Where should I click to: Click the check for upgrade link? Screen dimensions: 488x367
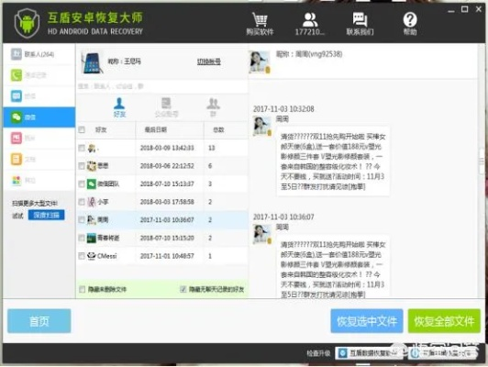[x=318, y=353]
